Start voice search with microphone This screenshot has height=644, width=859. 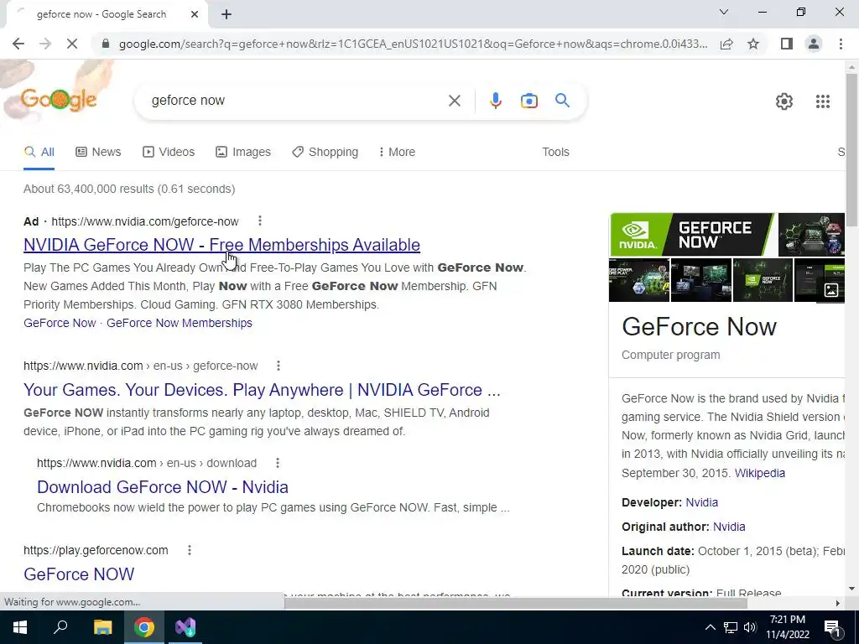tap(495, 101)
